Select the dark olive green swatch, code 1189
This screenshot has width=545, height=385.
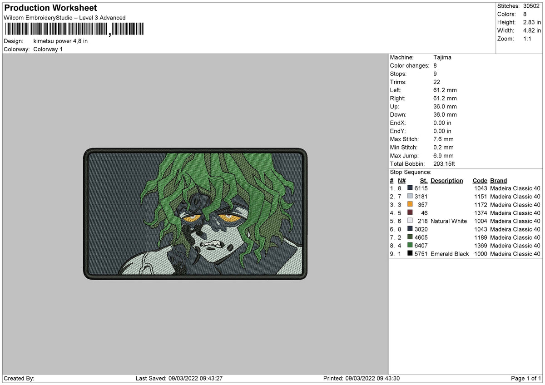410,237
